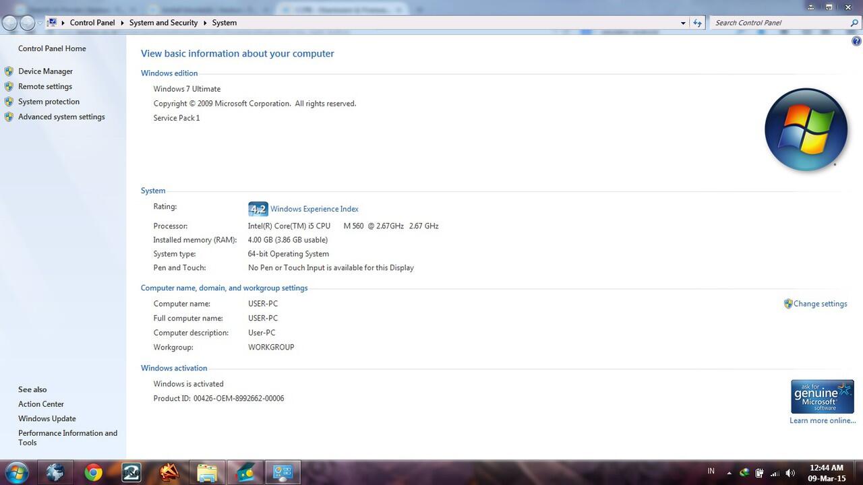Click the network signal bars tray icon
This screenshot has width=863, height=485.
(775, 473)
